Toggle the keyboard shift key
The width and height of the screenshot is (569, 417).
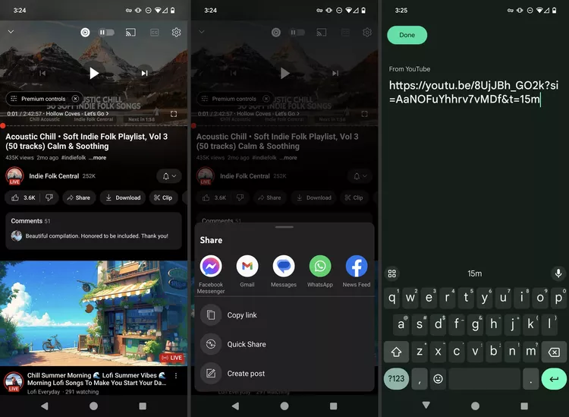396,352
